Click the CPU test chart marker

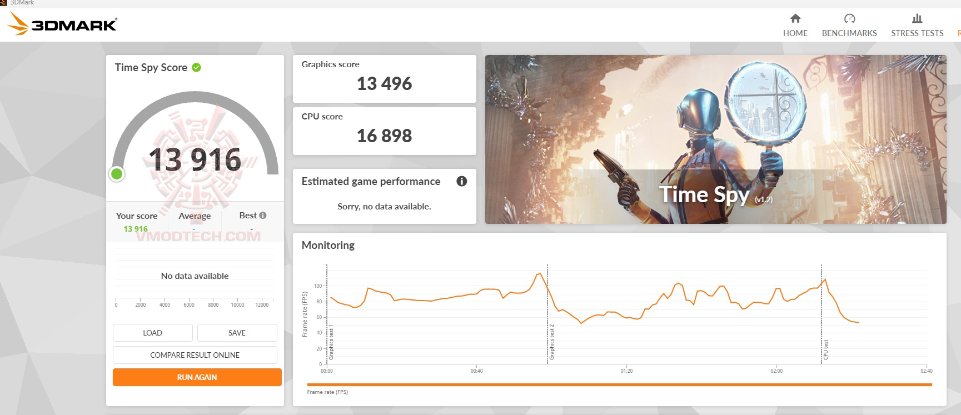click(x=826, y=349)
